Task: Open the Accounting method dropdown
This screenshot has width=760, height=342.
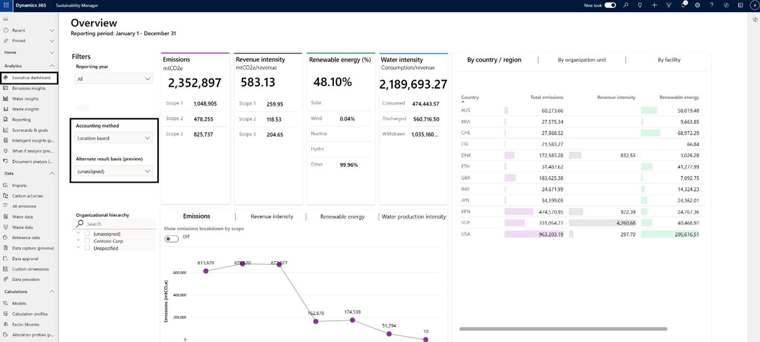Action: click(114, 138)
